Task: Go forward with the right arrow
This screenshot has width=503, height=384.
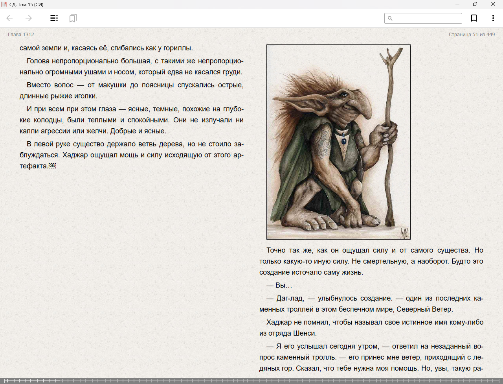Action: coord(29,18)
